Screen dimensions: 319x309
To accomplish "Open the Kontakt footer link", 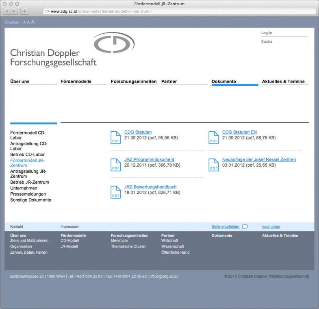I will tap(17, 226).
